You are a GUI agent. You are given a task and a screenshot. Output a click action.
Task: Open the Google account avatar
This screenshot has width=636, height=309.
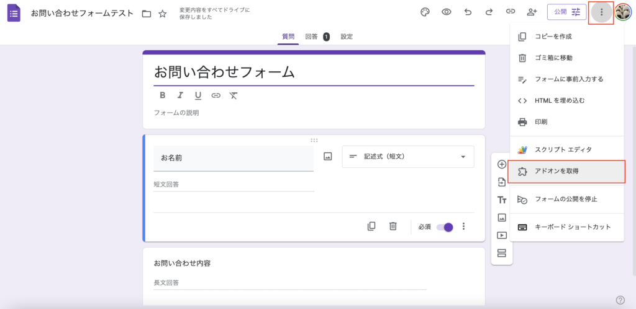(x=624, y=12)
